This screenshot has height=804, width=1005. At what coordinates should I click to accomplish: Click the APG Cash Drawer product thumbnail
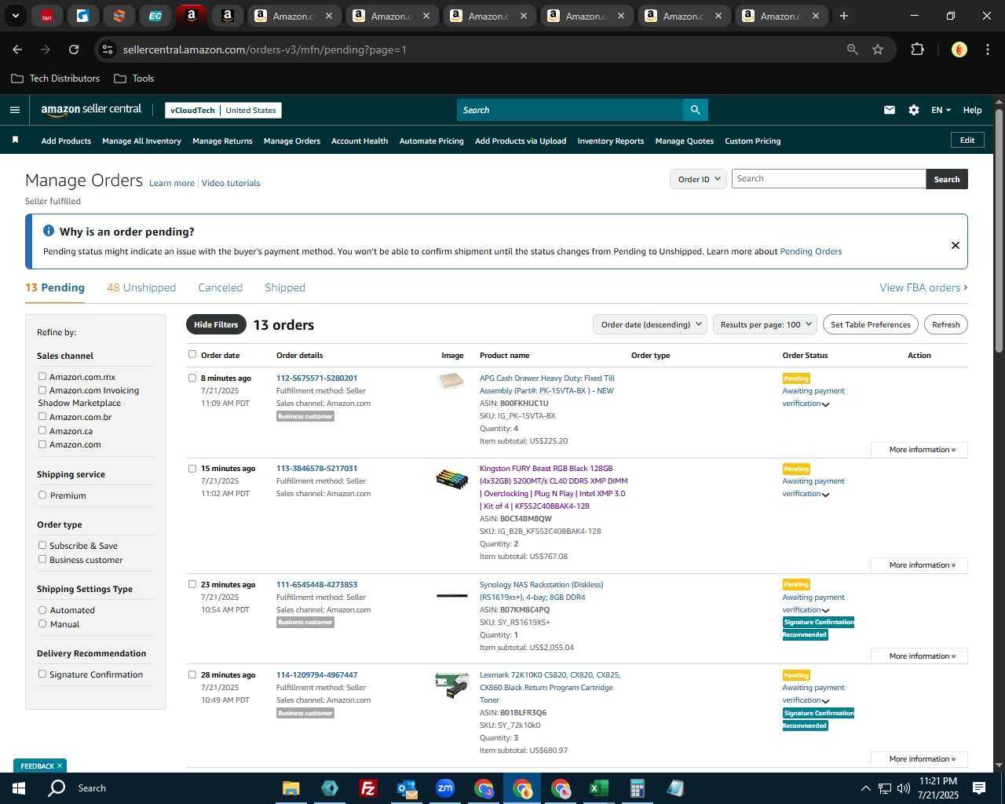point(451,382)
